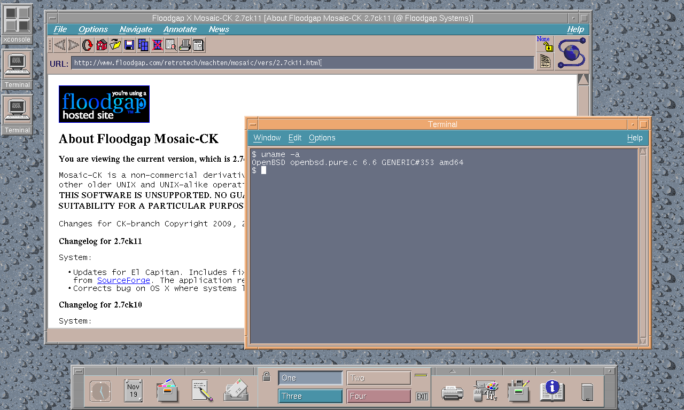Click the 'Changelog for 2.7ck10' heading
Image resolution: width=684 pixels, height=410 pixels.
tap(100, 305)
